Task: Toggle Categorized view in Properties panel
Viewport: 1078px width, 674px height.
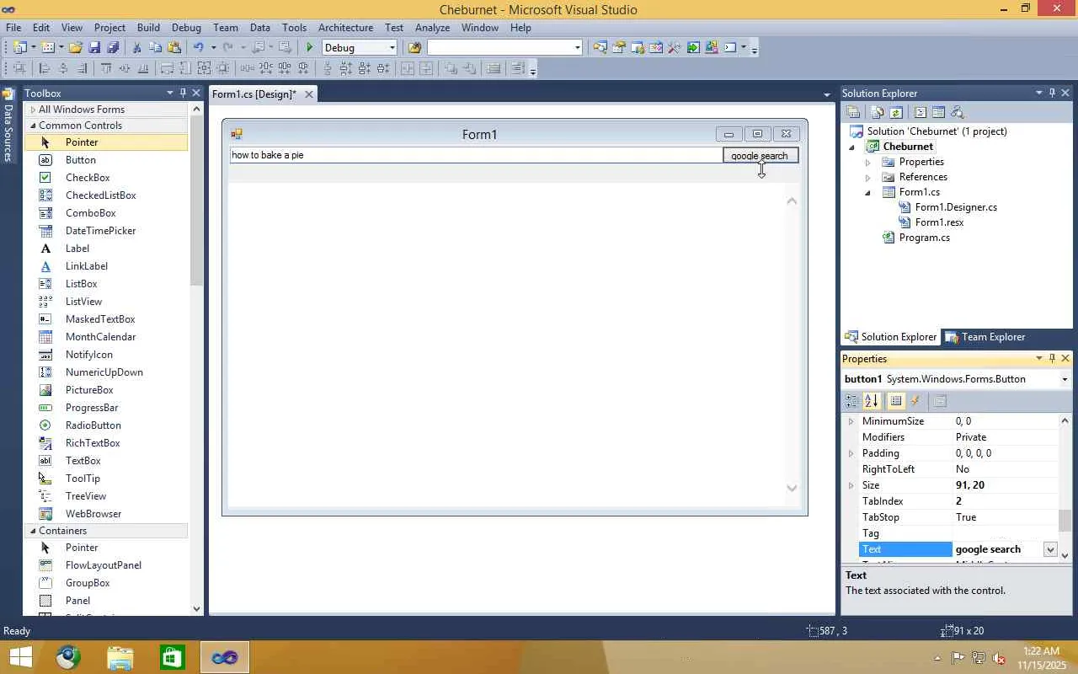Action: click(852, 401)
